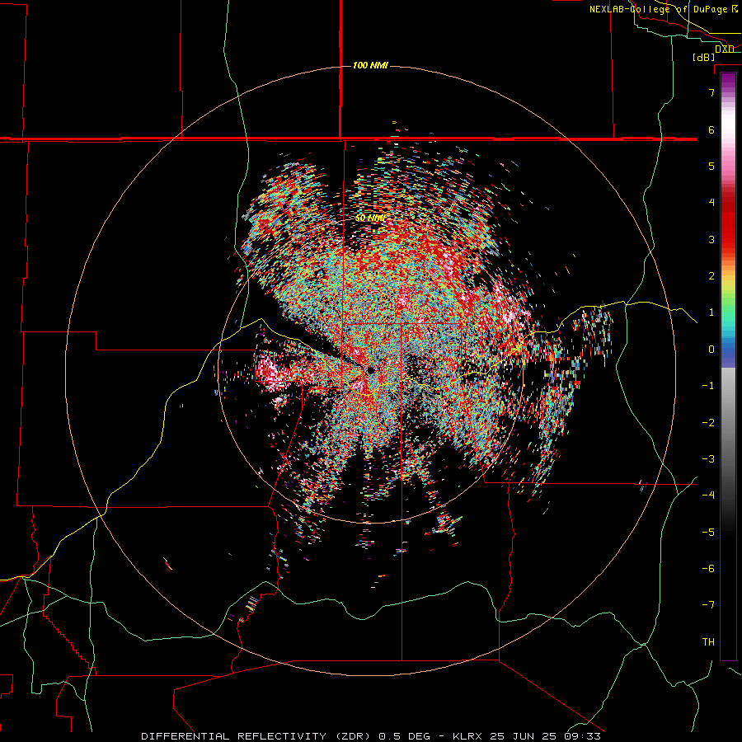Click the KLRX radar site identifier
The height and width of the screenshot is (742, 742).
click(x=468, y=736)
